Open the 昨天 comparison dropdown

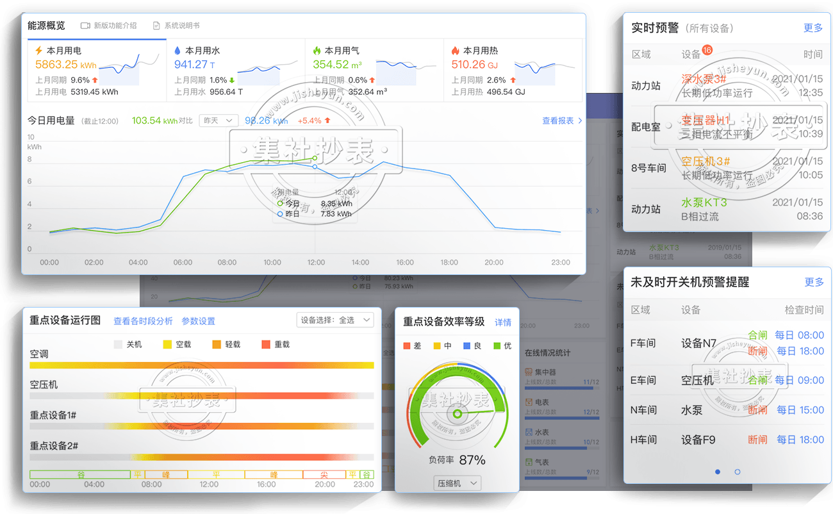click(219, 120)
